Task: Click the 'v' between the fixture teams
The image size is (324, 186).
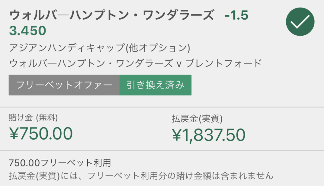Action: tap(179, 64)
